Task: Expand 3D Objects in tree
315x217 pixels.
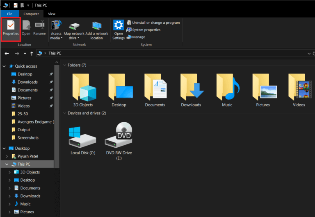Action: [x=9, y=172]
